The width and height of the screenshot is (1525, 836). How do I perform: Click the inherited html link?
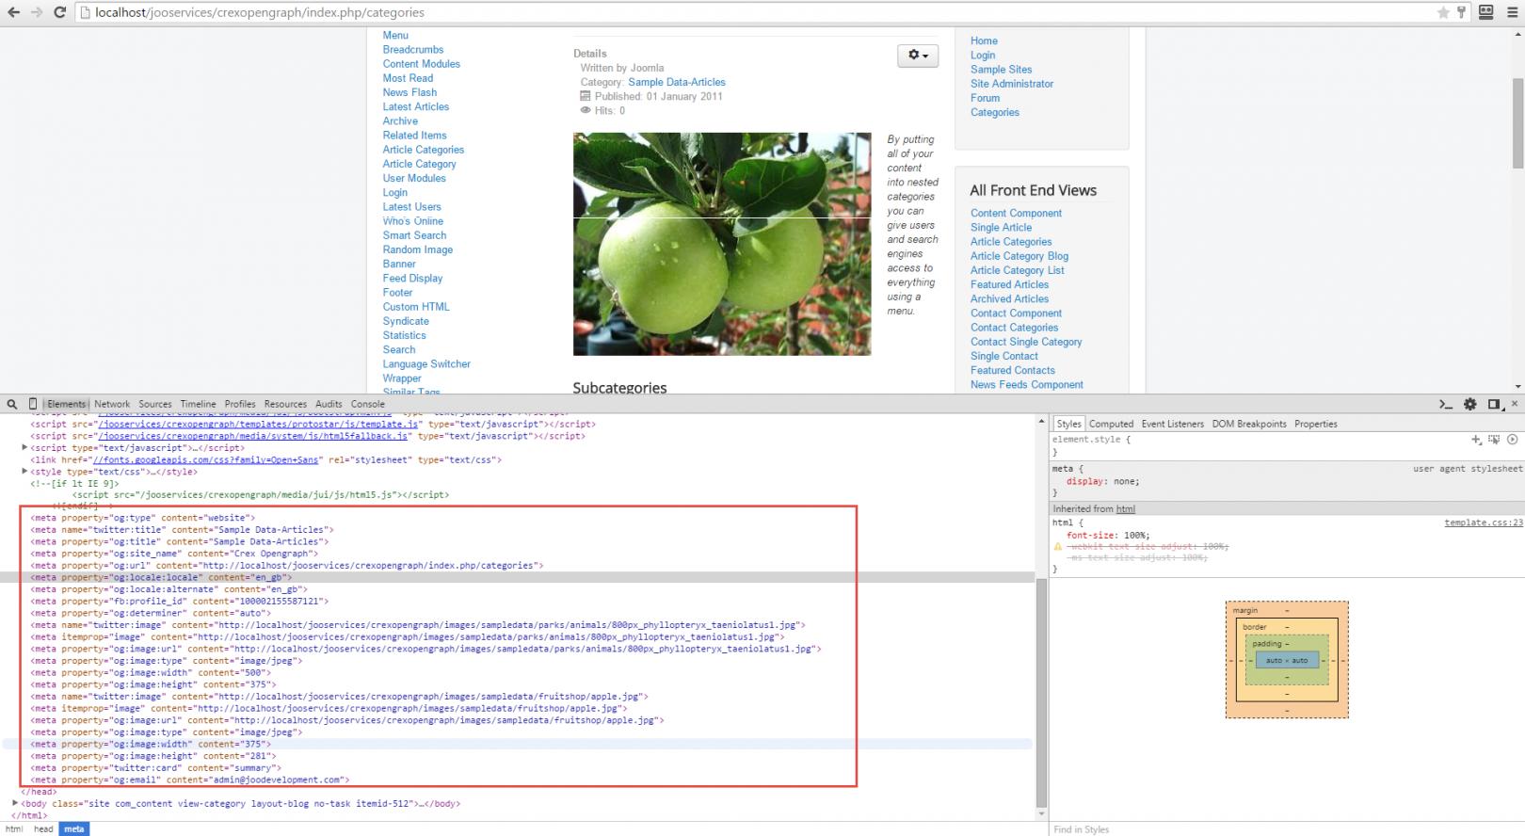tap(1126, 509)
